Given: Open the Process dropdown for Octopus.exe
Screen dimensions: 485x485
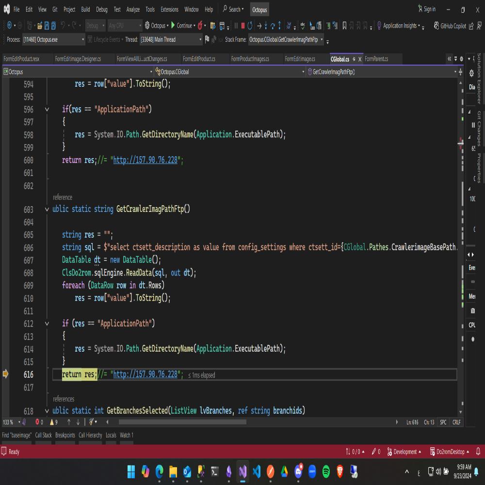Looking at the screenshot, I should pyautogui.click(x=53, y=40).
